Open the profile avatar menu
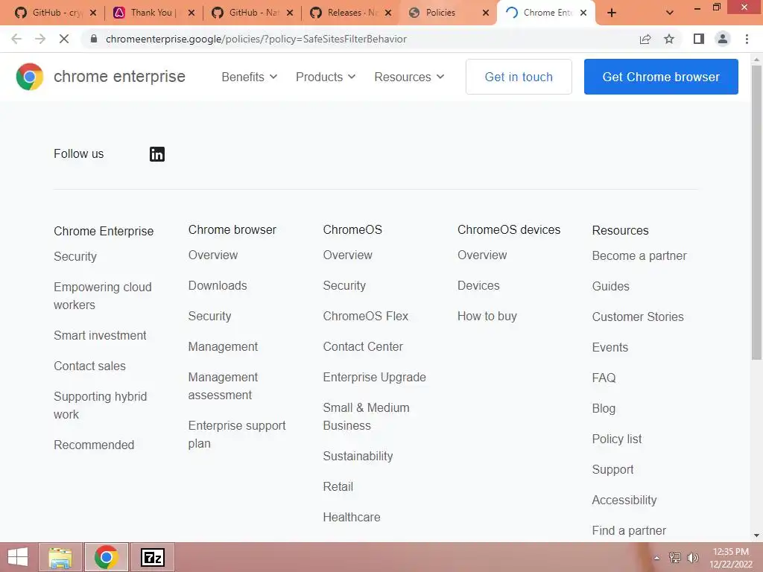 [723, 39]
